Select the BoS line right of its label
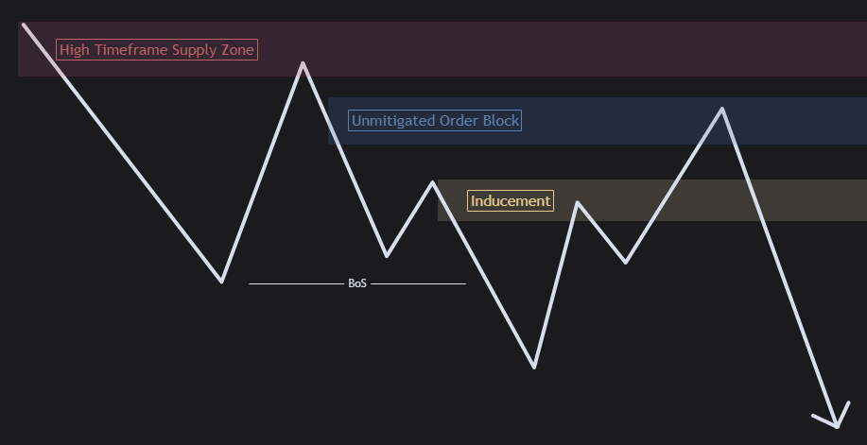The width and height of the screenshot is (867, 445). (x=418, y=283)
